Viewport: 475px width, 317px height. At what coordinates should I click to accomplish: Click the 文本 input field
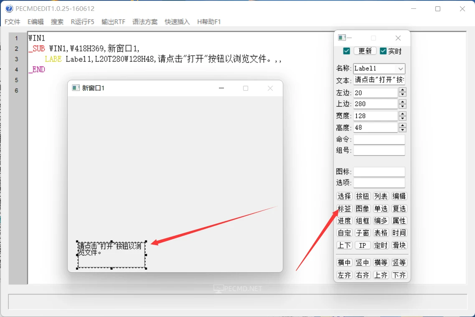379,80
